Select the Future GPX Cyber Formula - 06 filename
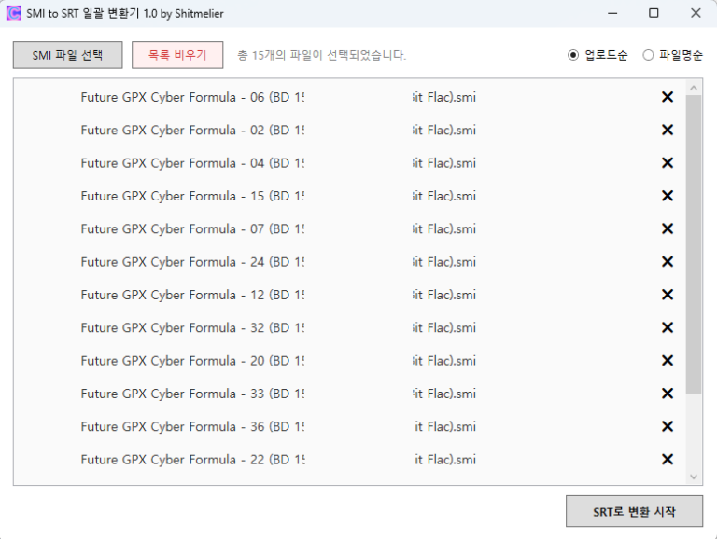717x539 pixels. click(278, 97)
